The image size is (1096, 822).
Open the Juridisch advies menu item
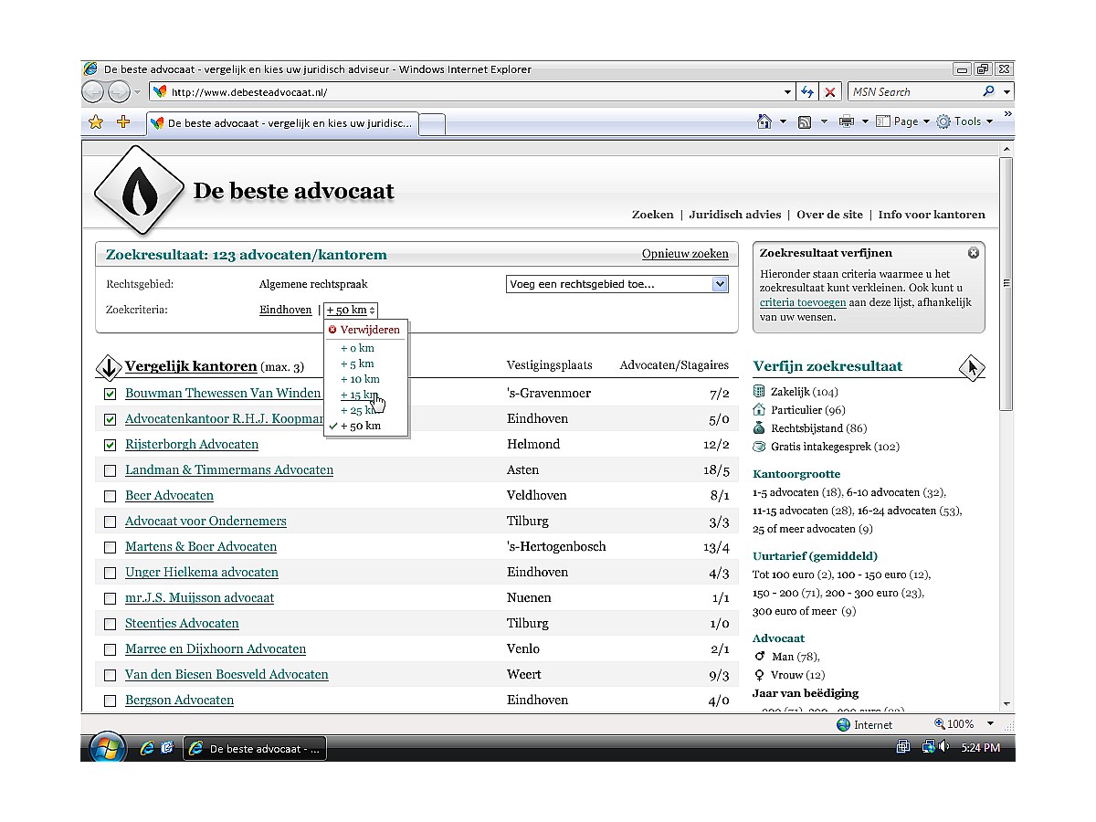pos(735,215)
